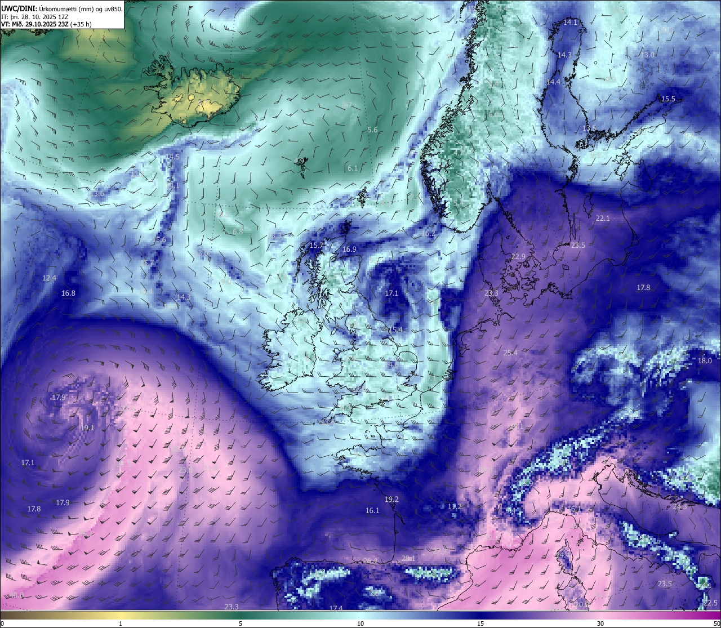The width and height of the screenshot is (721, 628).
Task: Click the 22.1 value label
Action: (603, 218)
